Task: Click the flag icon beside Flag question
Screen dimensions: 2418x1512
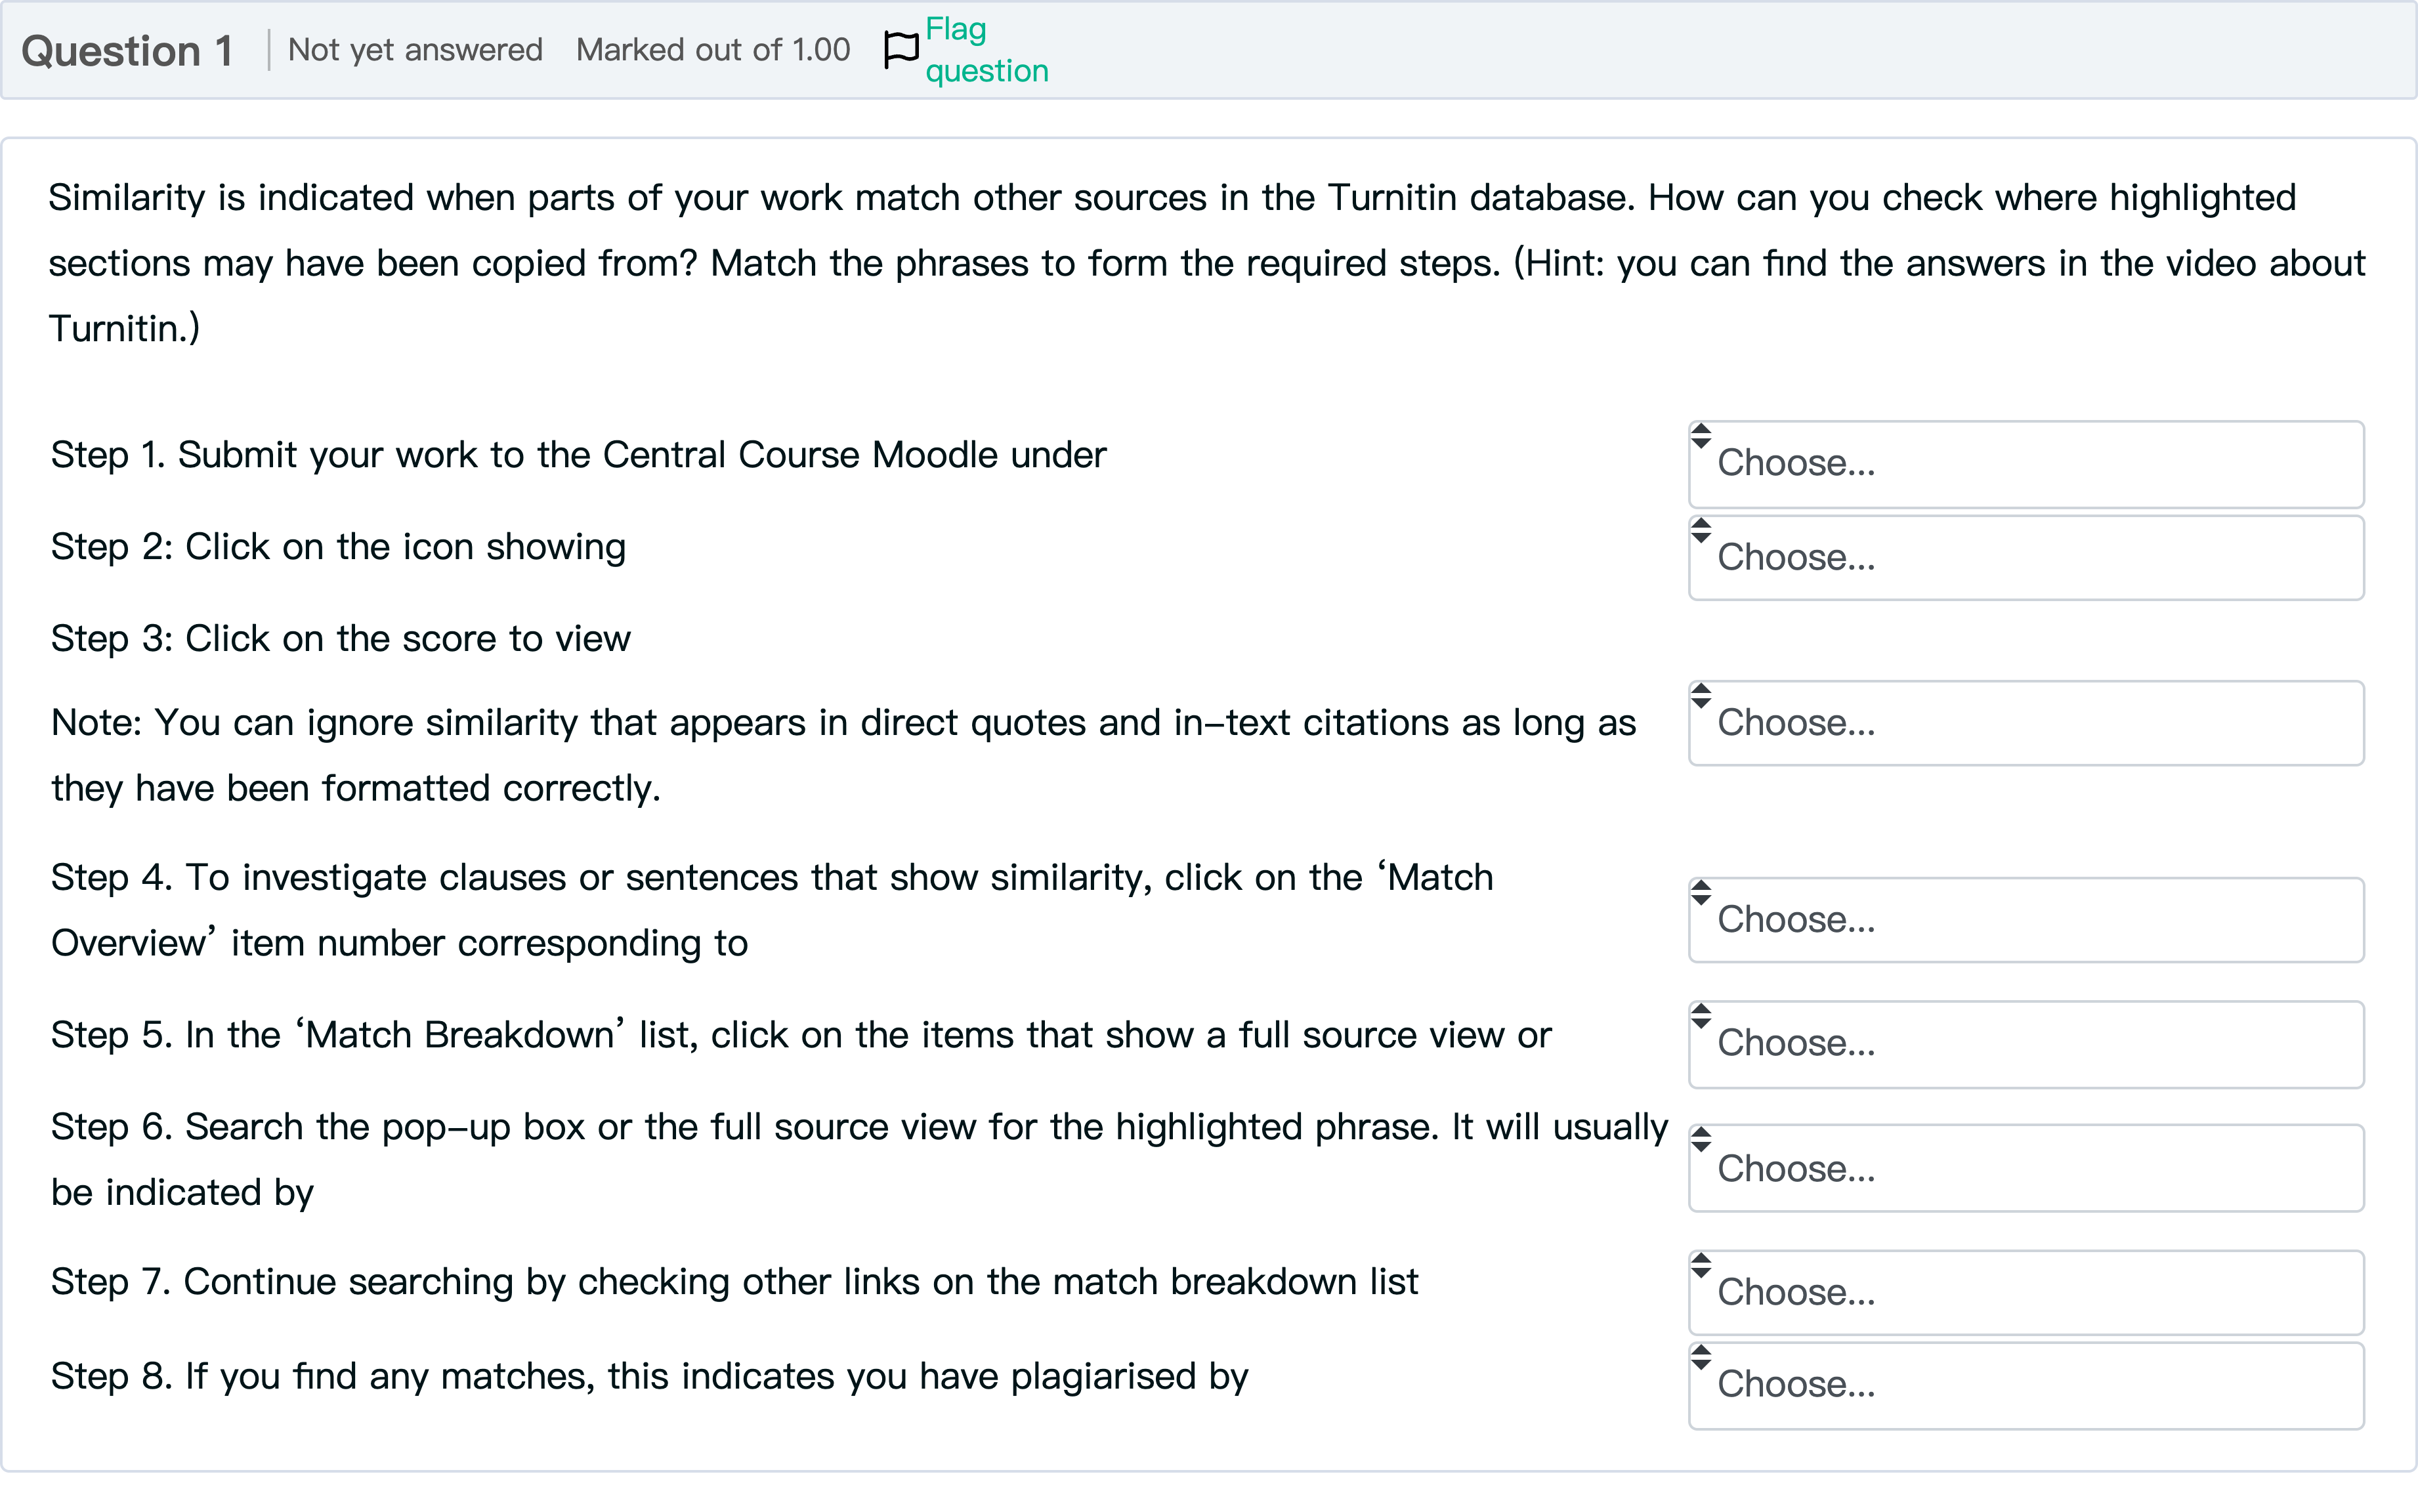Action: (900, 49)
